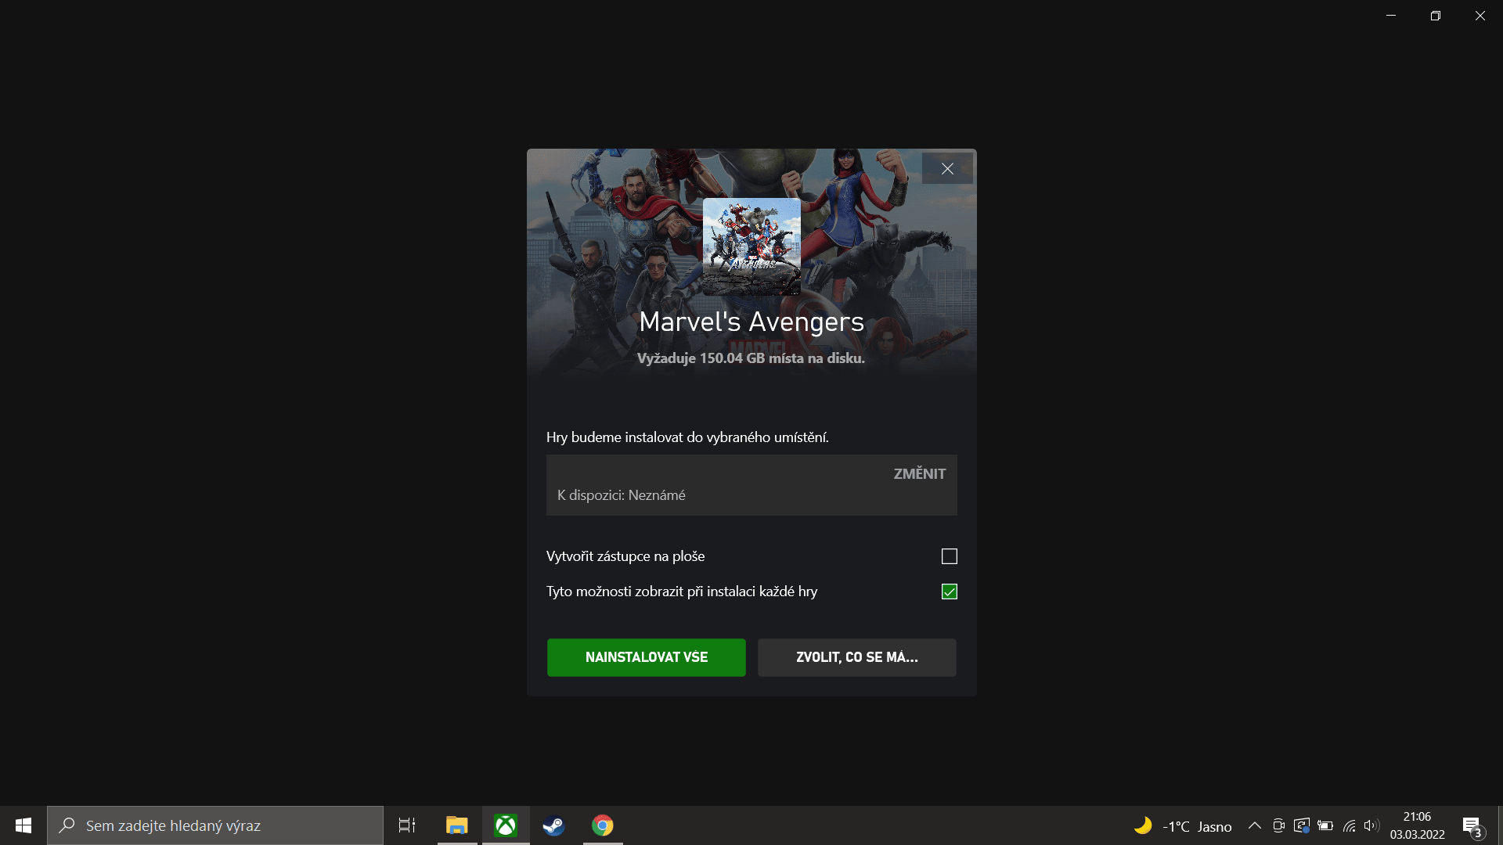Click ZMĚNIT to change install location
This screenshot has width=1503, height=845.
[920, 473]
